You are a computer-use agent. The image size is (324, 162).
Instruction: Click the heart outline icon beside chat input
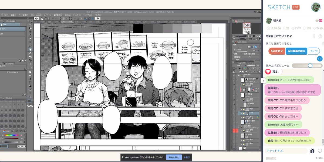point(320,151)
